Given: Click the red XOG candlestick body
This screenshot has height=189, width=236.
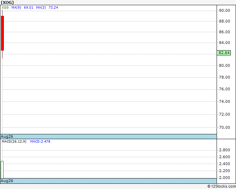Looking at the screenshot, I should [2, 33].
